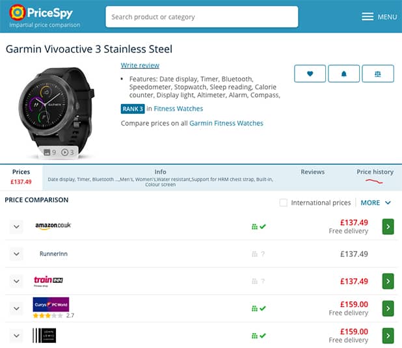Expand the Currys PC World row chevron
Viewport: 402px width, 348px height.
16,308
